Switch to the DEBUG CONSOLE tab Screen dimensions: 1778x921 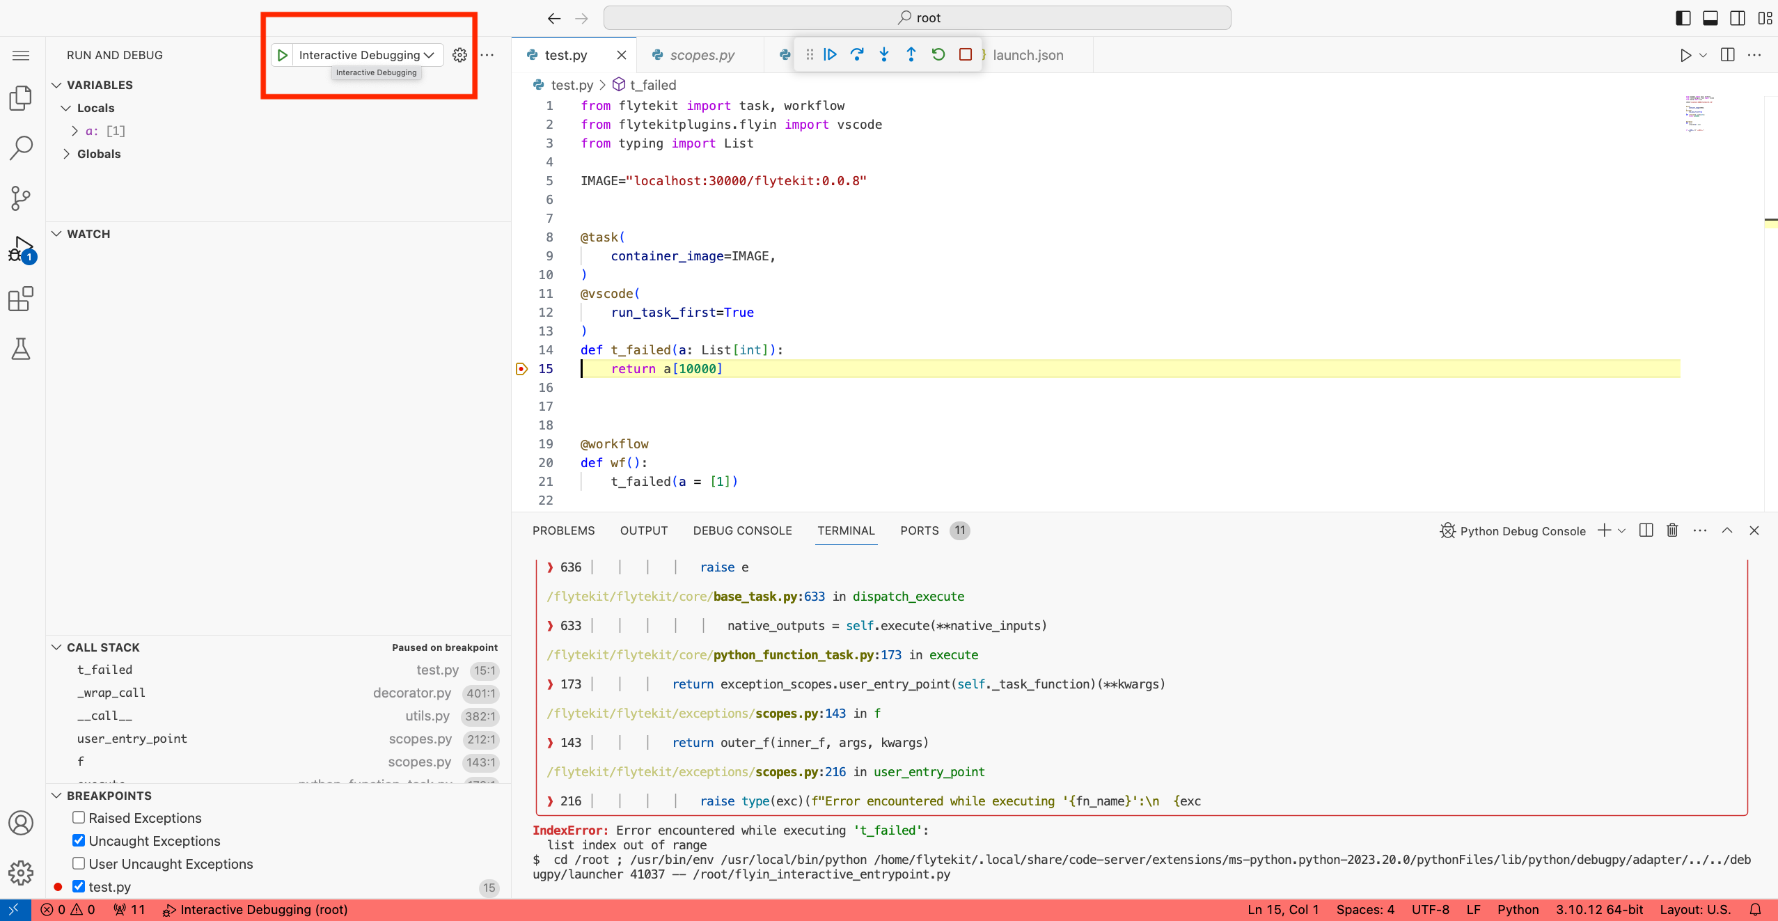tap(742, 530)
